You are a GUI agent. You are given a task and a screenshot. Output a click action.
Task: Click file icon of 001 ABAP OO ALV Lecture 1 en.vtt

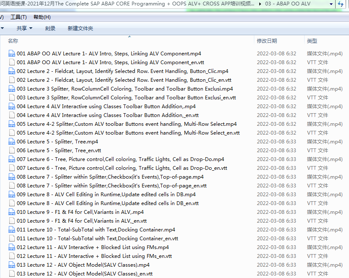pos(12,62)
